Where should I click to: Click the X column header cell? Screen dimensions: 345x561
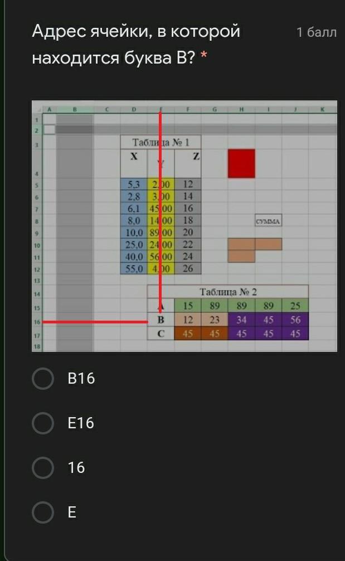tap(134, 163)
